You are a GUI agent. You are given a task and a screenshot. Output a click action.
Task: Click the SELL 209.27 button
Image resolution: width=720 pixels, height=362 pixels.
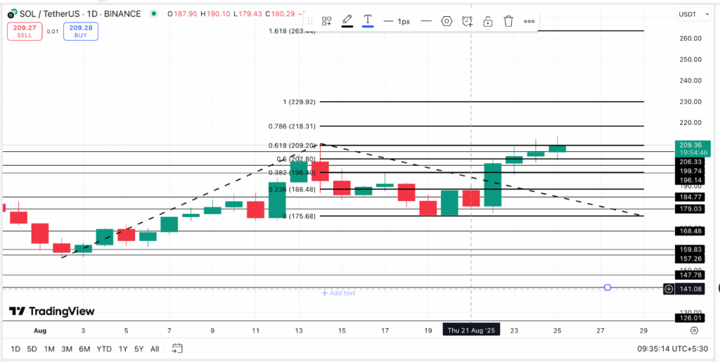pyautogui.click(x=25, y=31)
